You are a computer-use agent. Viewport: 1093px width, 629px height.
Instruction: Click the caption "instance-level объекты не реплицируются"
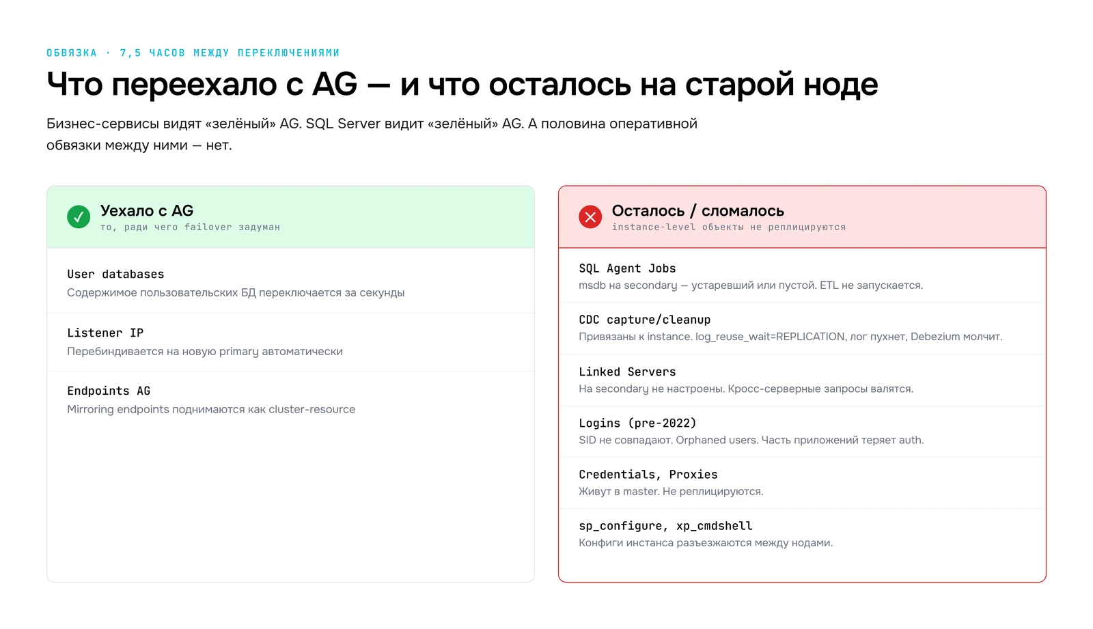tap(728, 227)
